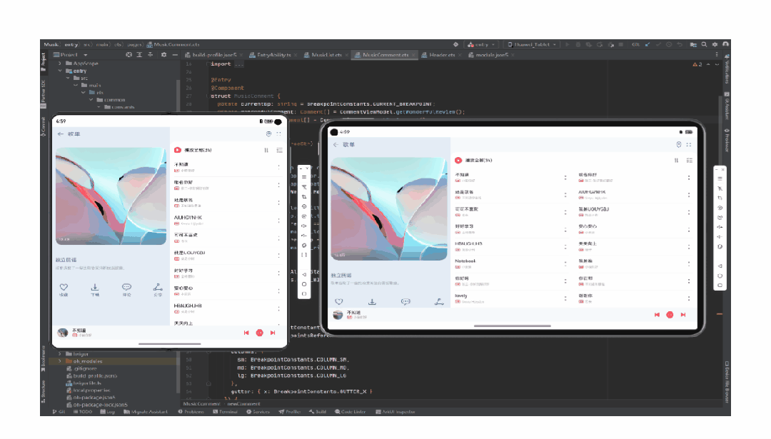Screen dimensions: 771x439
Task: Open the Profiler tool window
Action: pyautogui.click(x=290, y=412)
